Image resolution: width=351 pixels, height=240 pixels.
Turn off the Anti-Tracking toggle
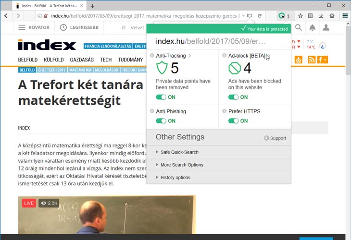pos(161,97)
